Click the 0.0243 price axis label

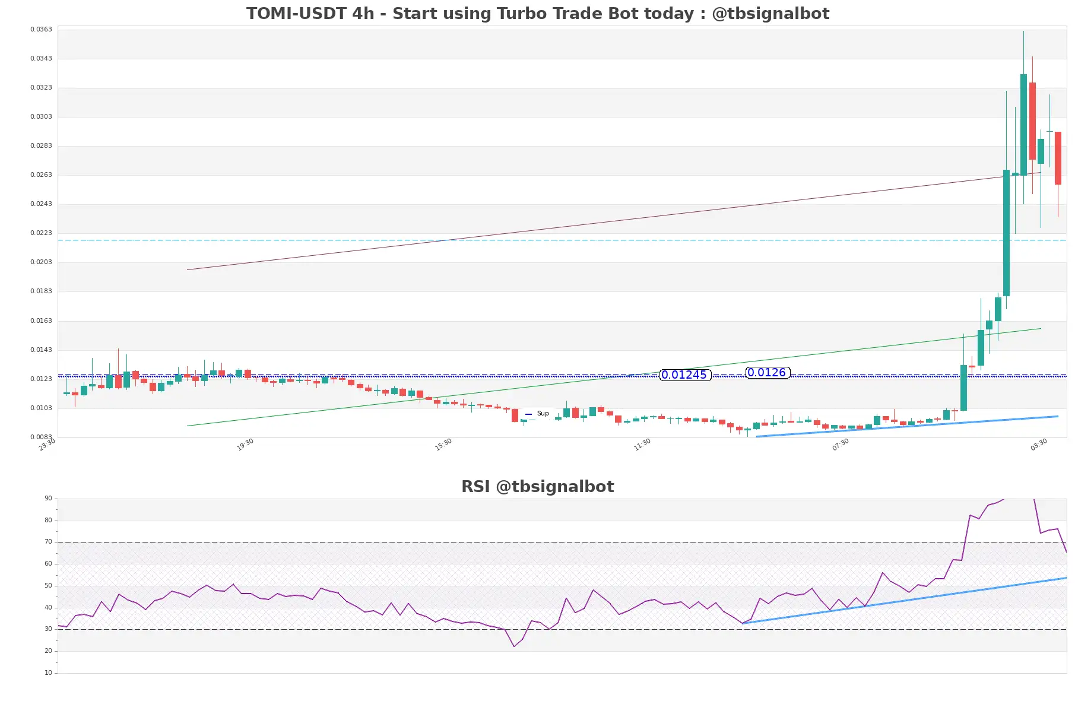[x=41, y=204]
